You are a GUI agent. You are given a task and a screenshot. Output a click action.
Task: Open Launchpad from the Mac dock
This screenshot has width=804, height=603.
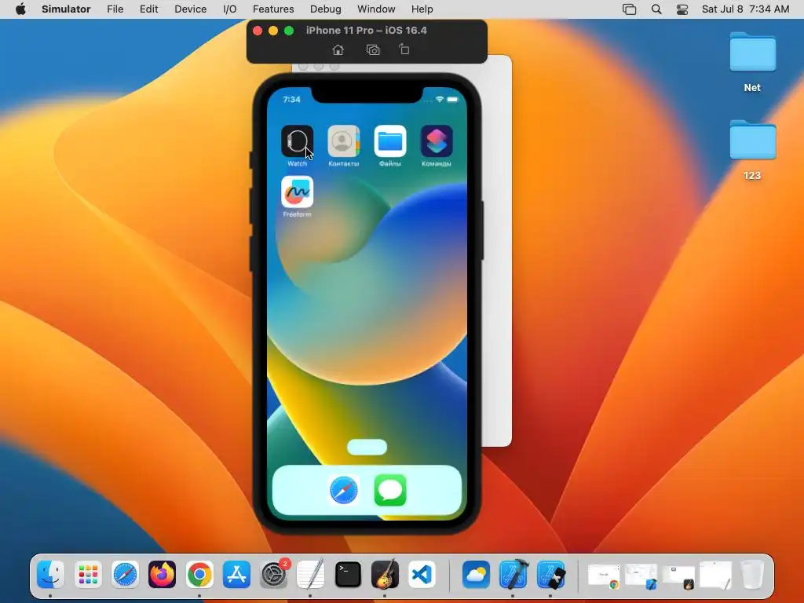(88, 574)
